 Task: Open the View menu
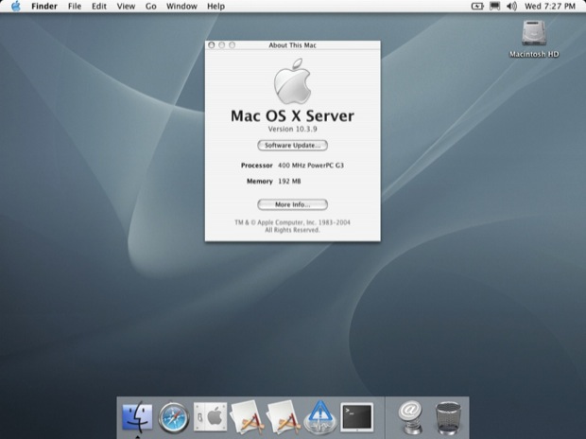pyautogui.click(x=126, y=7)
